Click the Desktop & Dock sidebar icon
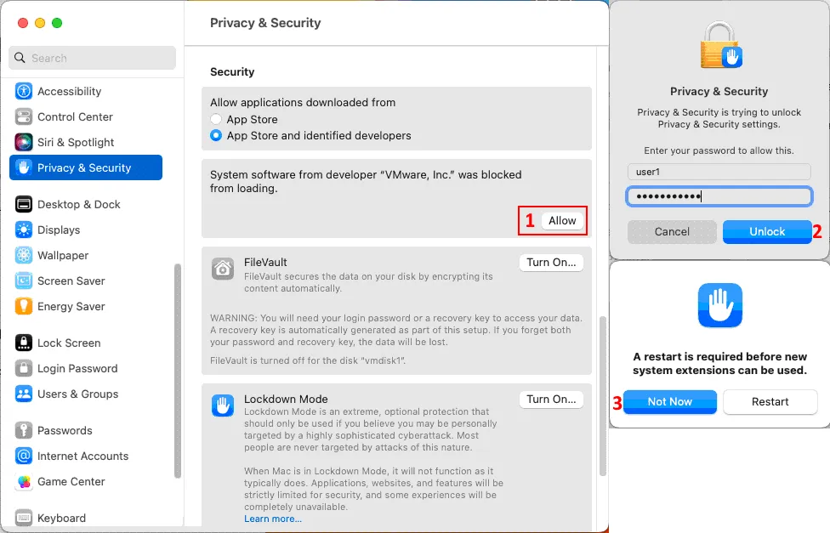 24,205
